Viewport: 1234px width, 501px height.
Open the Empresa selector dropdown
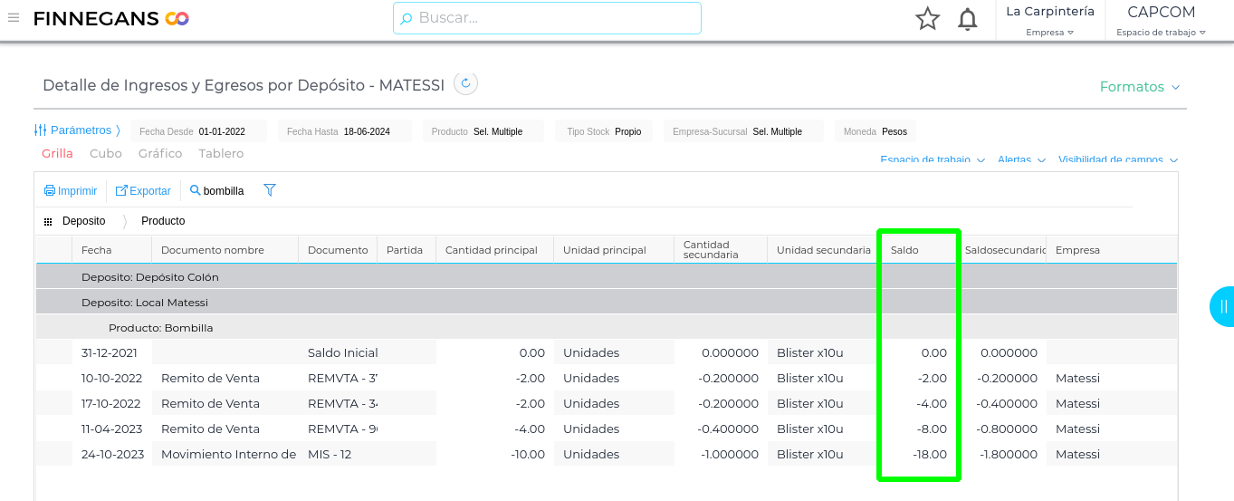[x=1049, y=33]
